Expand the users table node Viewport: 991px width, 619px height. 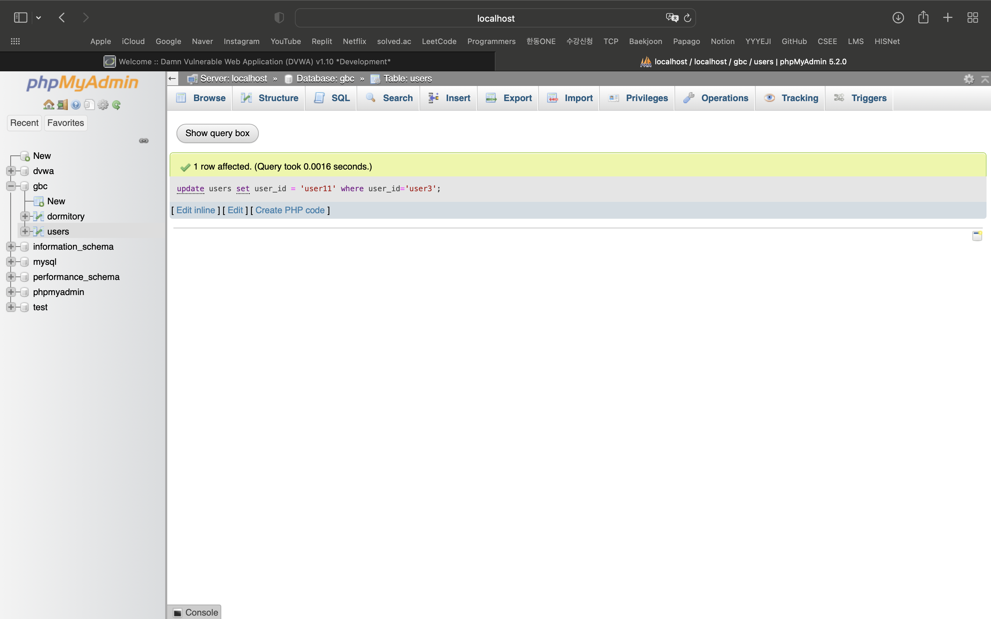(25, 231)
